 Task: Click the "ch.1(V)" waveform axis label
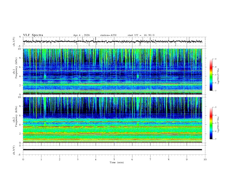(14, 42)
